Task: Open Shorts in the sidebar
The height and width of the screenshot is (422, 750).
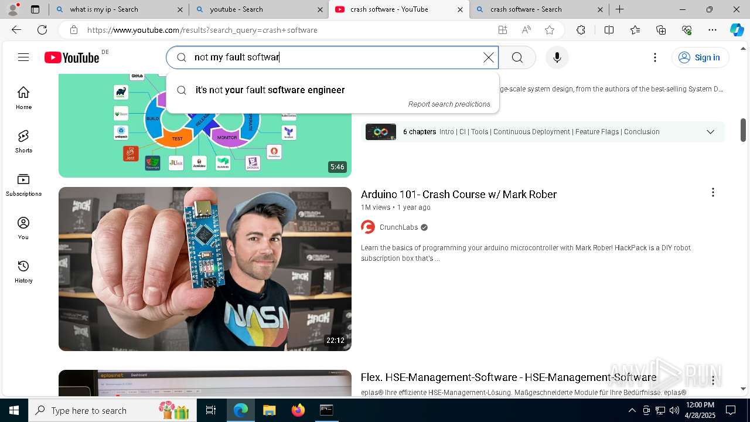Action: click(23, 141)
